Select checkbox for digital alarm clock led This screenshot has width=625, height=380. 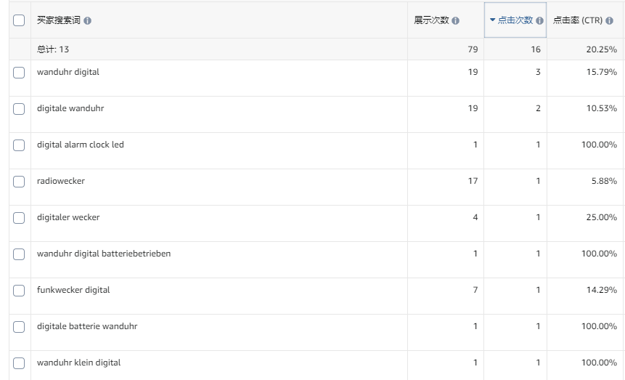pyautogui.click(x=19, y=145)
